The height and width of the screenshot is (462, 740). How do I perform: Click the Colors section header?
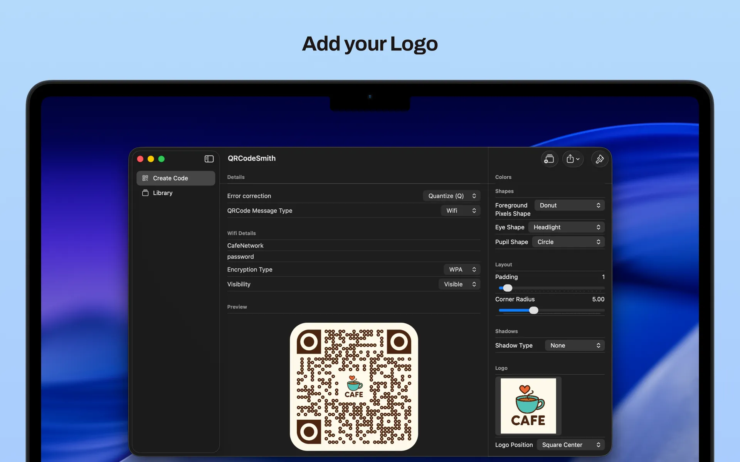pos(503,177)
